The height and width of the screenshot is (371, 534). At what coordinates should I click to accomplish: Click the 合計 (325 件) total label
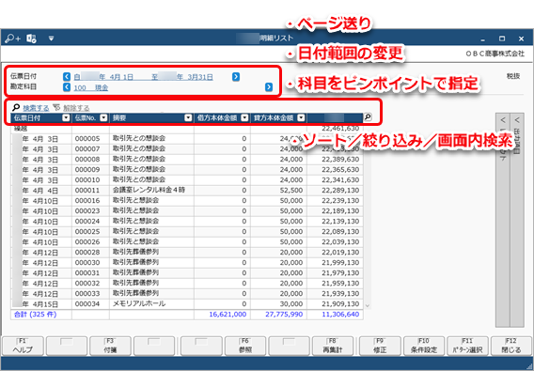coord(35,314)
